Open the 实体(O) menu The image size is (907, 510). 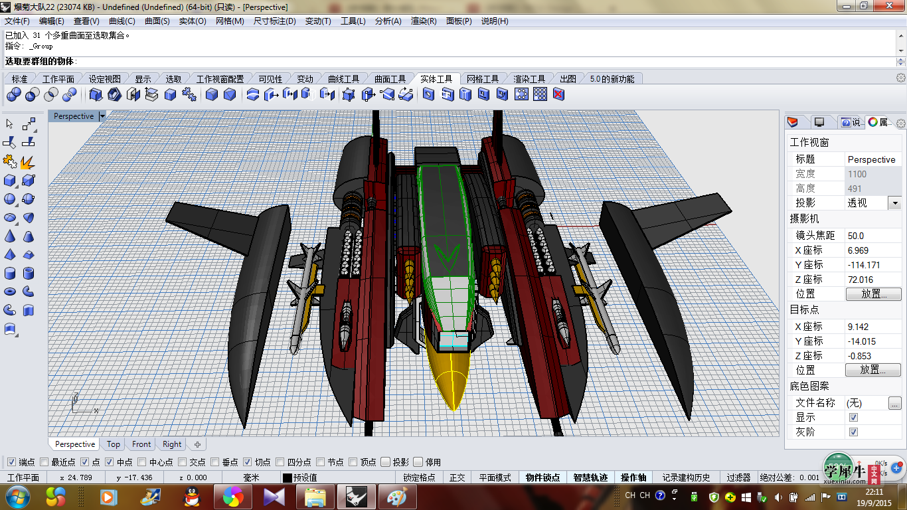coord(193,21)
